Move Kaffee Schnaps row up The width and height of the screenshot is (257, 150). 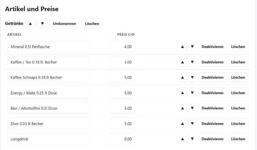182,77
